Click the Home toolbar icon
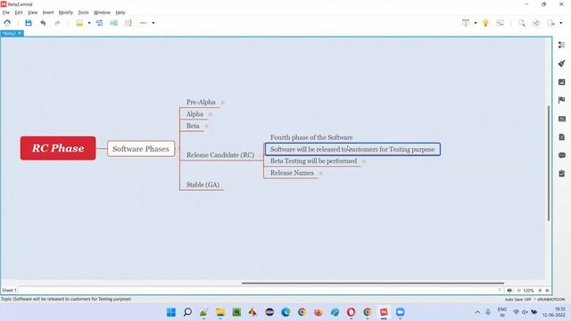This screenshot has height=321, width=571. tap(7, 23)
